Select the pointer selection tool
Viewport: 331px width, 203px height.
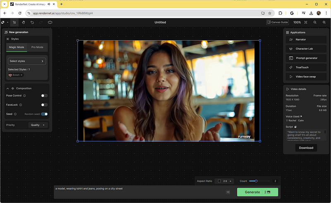coord(14,22)
